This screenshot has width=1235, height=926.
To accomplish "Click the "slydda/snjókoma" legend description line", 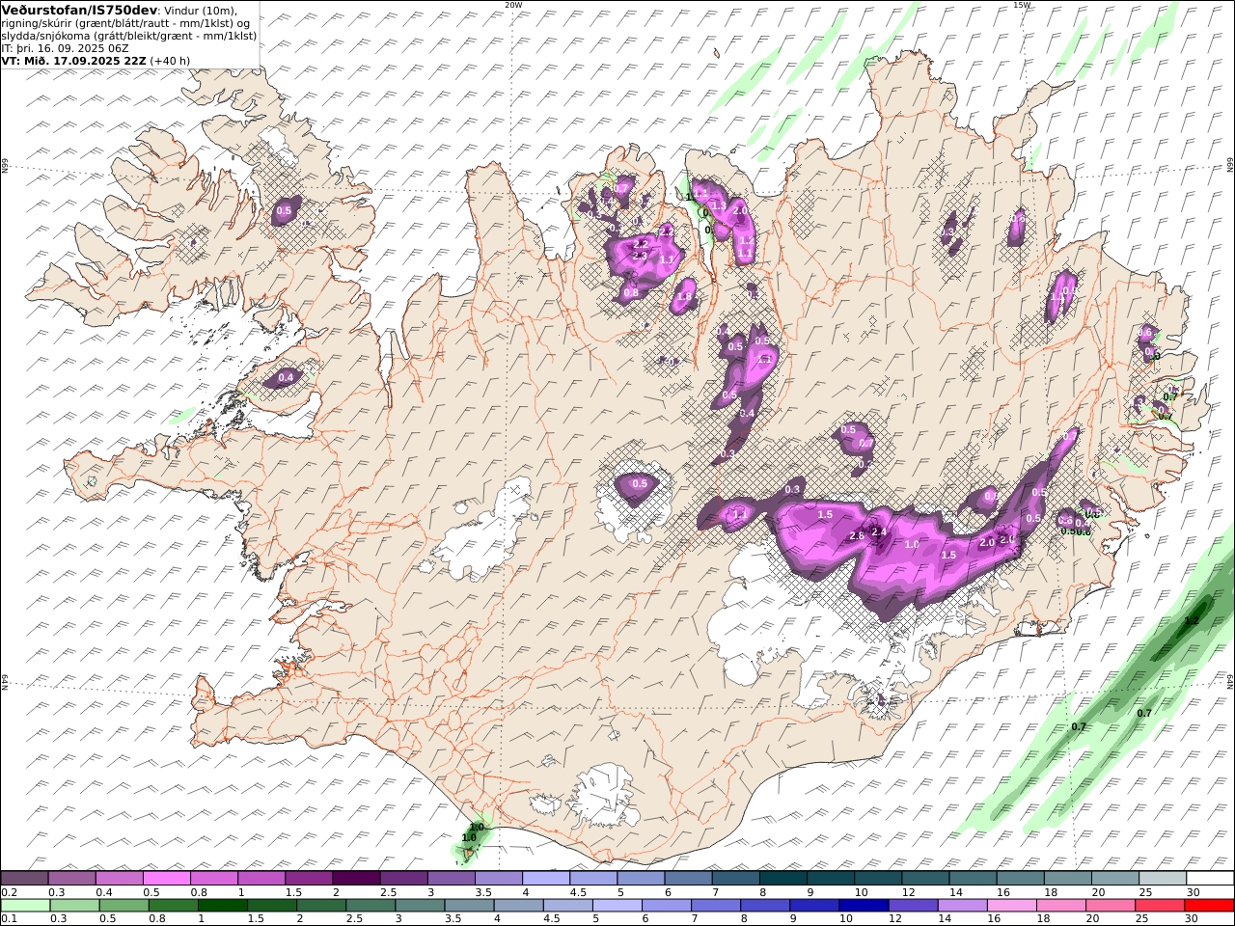I will 129,35.
